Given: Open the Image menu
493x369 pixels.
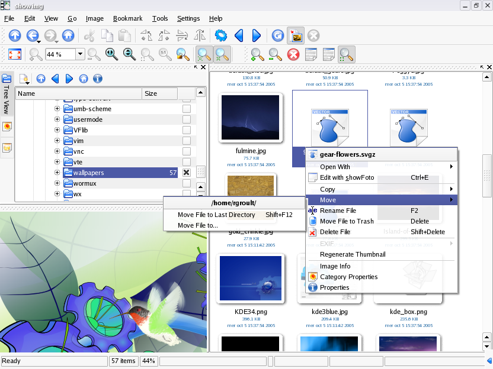Looking at the screenshot, I should point(95,19).
